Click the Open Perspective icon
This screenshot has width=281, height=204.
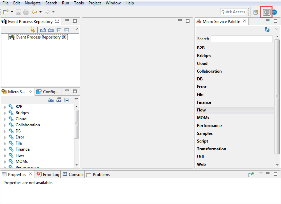pyautogui.click(x=256, y=12)
